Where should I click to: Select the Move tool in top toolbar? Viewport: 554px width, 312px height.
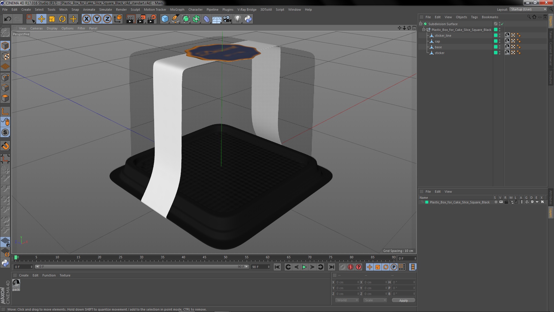click(x=41, y=19)
